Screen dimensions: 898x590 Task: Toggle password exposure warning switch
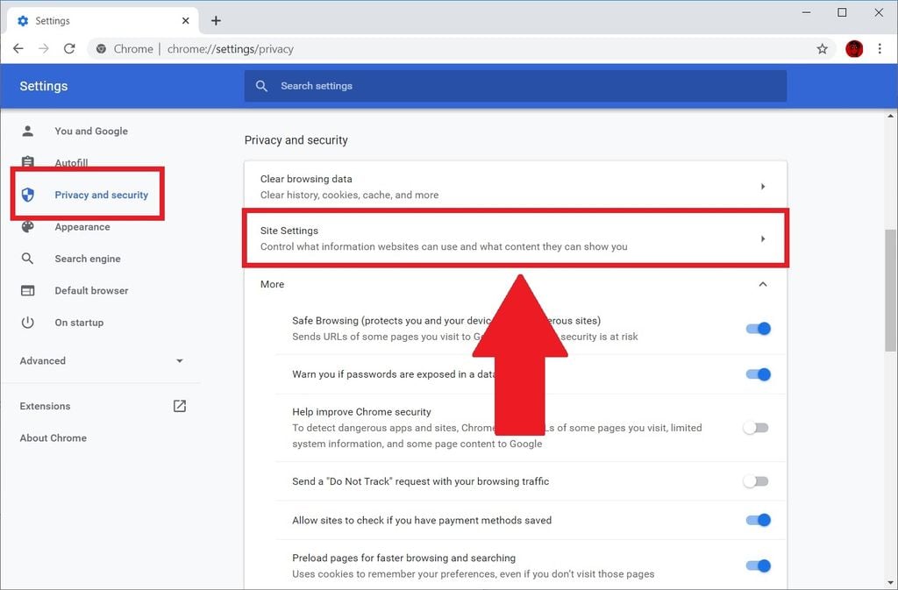pyautogui.click(x=758, y=374)
